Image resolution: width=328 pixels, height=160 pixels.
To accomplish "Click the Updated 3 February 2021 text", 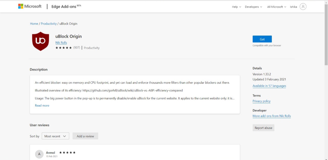I will pyautogui.click(x=269, y=79).
